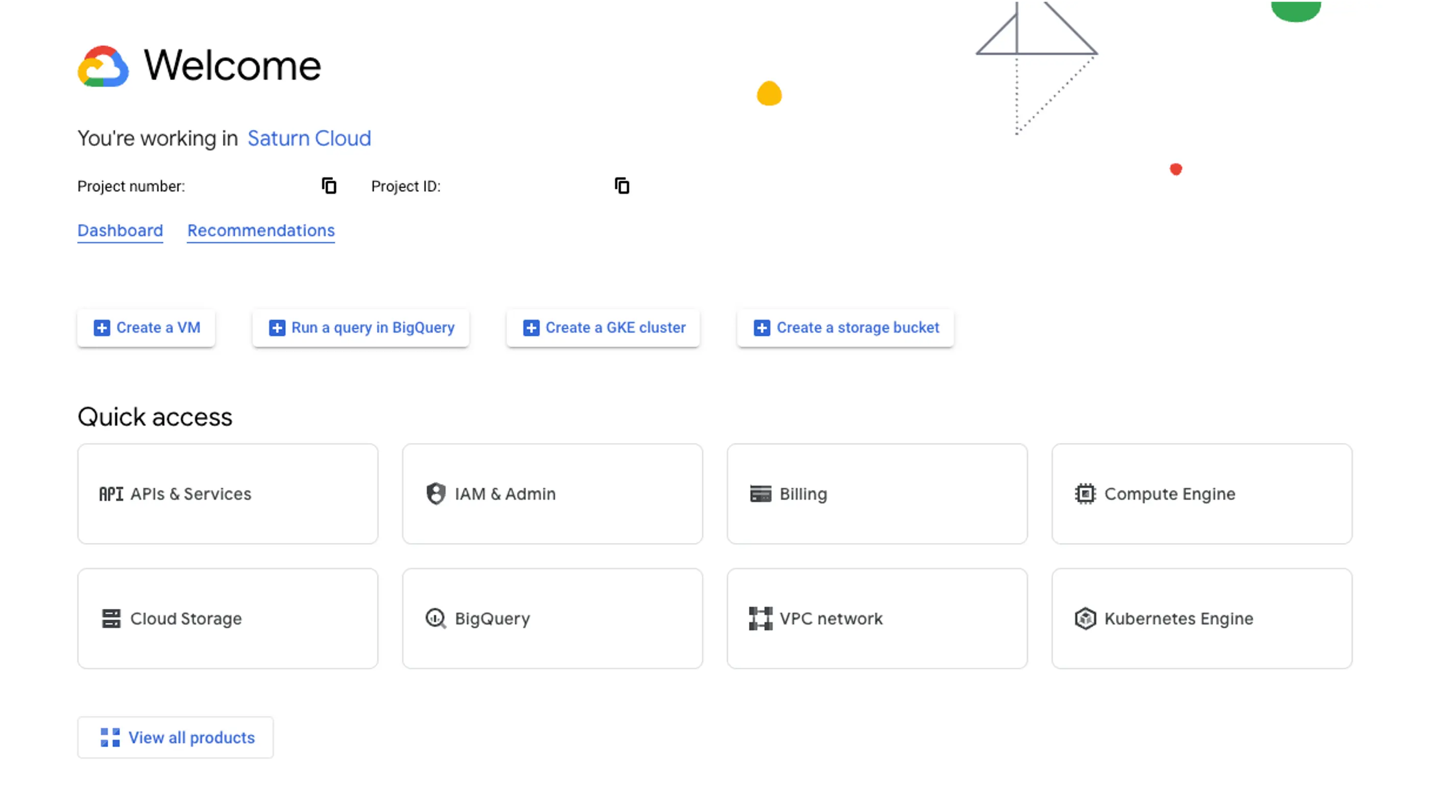
Task: Click the Quick access heading
Action: [155, 417]
